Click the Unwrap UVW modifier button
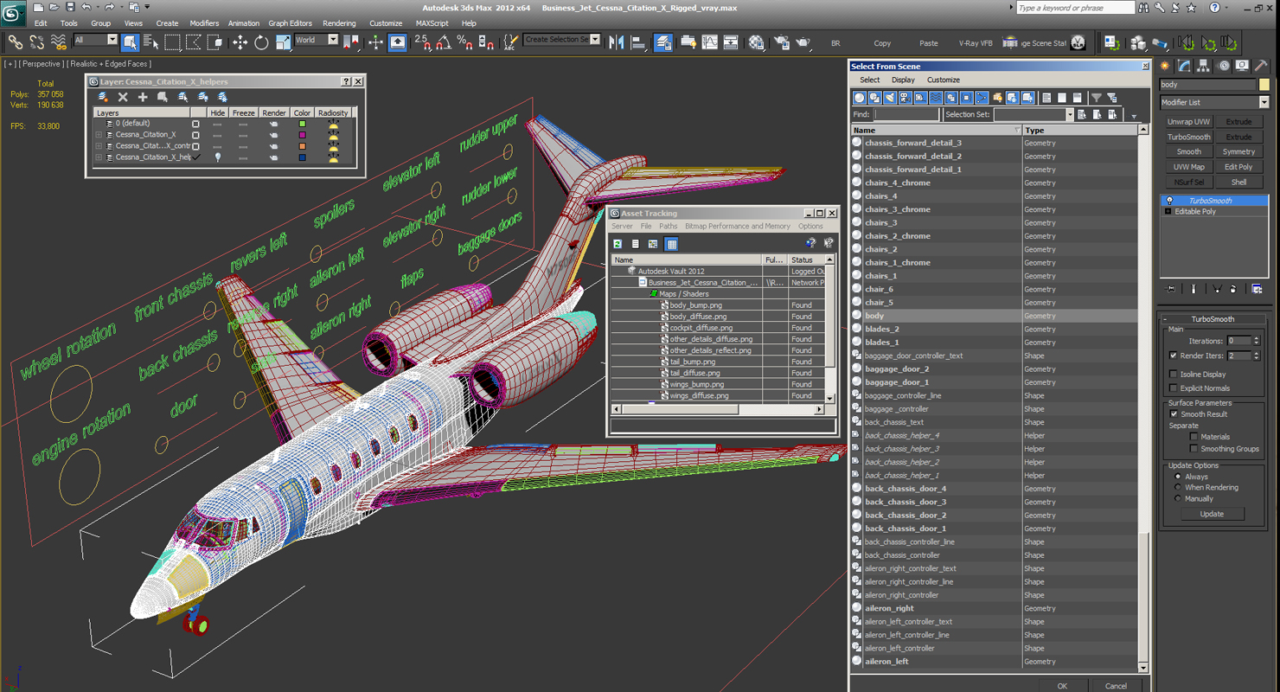 (1188, 122)
